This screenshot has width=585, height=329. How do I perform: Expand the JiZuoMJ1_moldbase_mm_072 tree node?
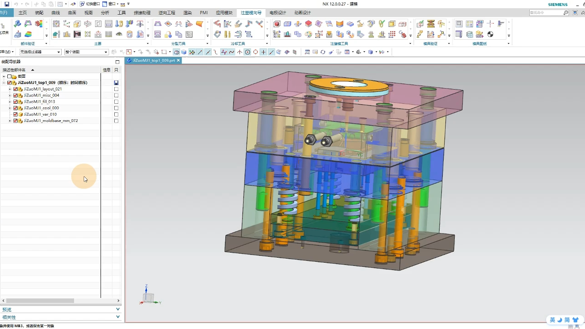pos(10,121)
